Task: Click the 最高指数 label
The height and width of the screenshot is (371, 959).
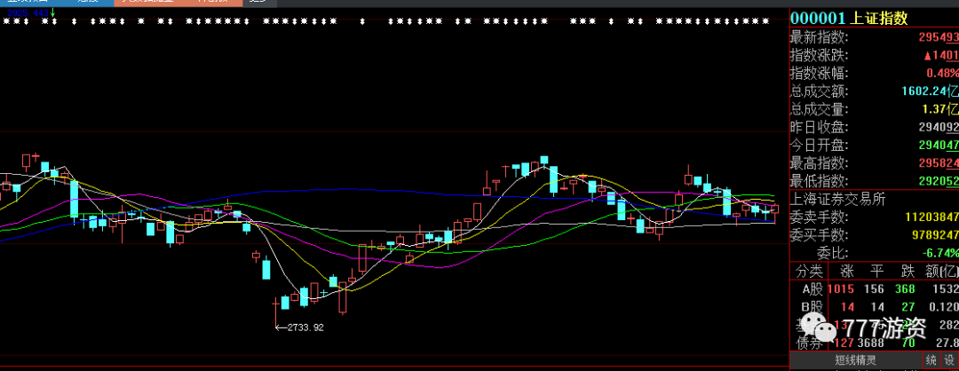Action: [820, 163]
